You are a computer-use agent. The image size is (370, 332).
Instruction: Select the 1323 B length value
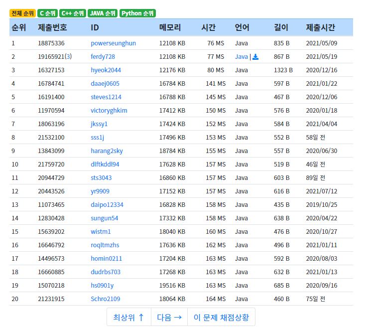pyautogui.click(x=283, y=70)
